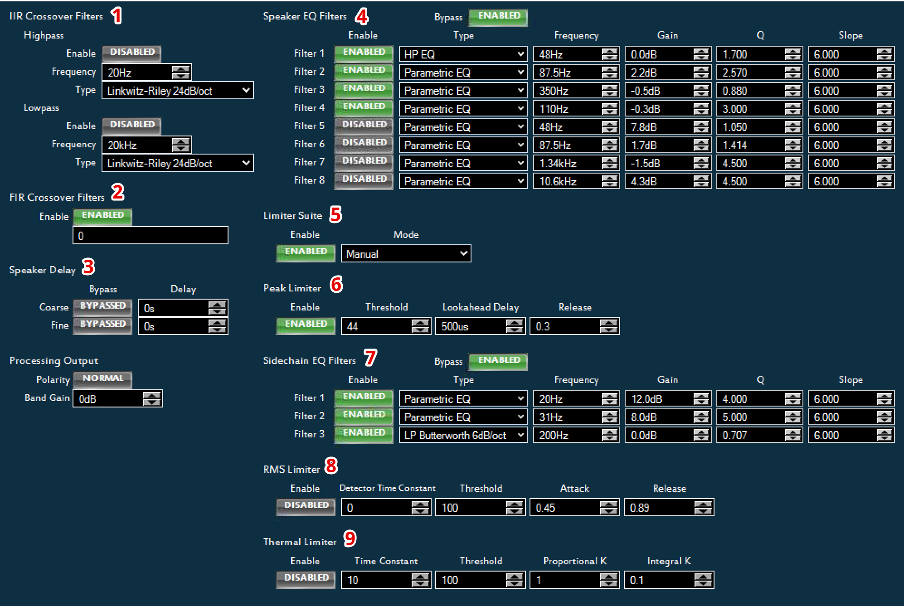Toggle the Lowpass enable button
Screen dimensions: 904x606
click(131, 126)
